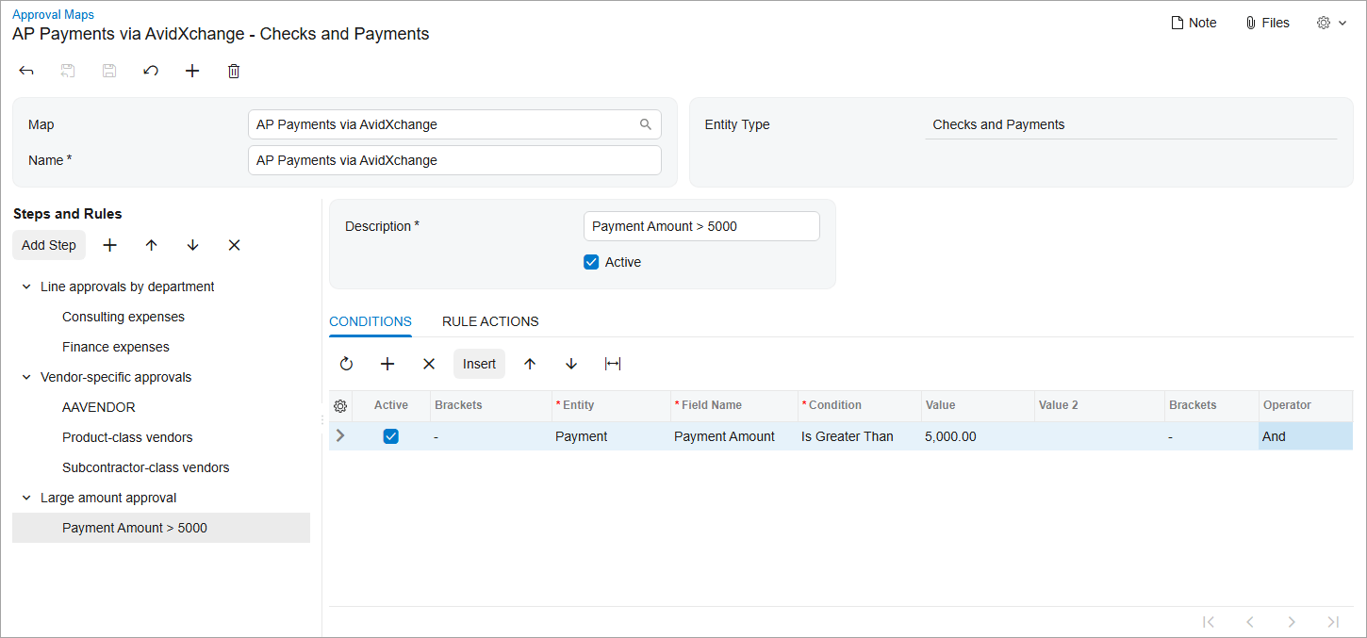Screen dimensions: 1367x638
Task: Click the Entity column header
Action: point(611,405)
